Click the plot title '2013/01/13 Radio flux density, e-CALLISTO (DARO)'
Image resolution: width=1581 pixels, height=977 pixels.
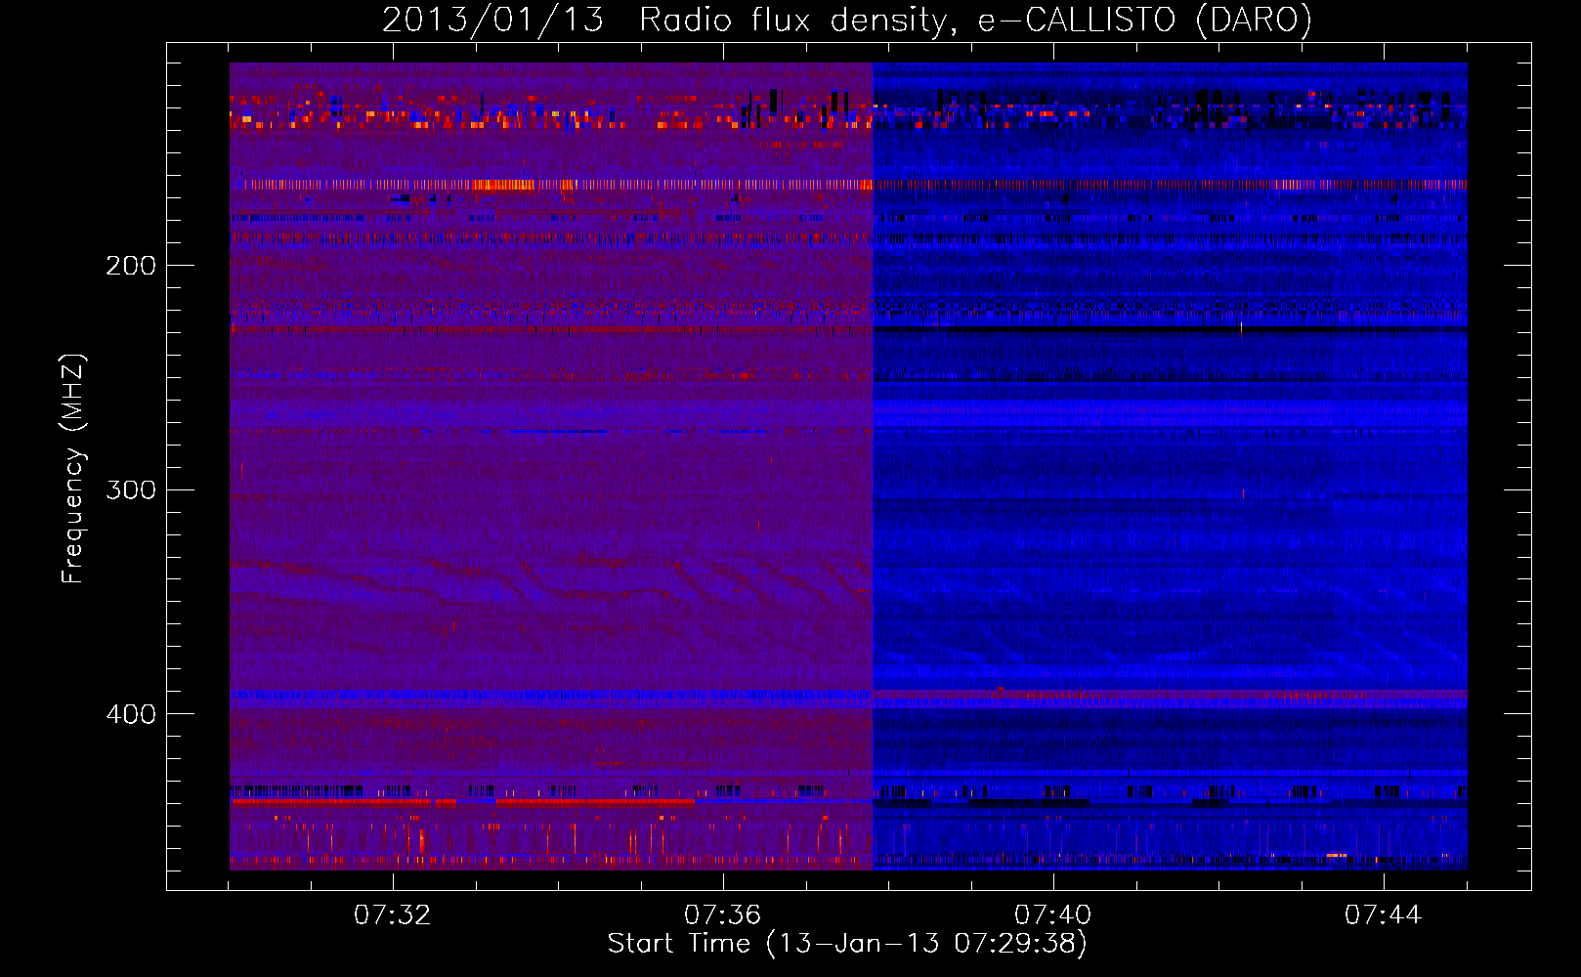pyautogui.click(x=847, y=20)
